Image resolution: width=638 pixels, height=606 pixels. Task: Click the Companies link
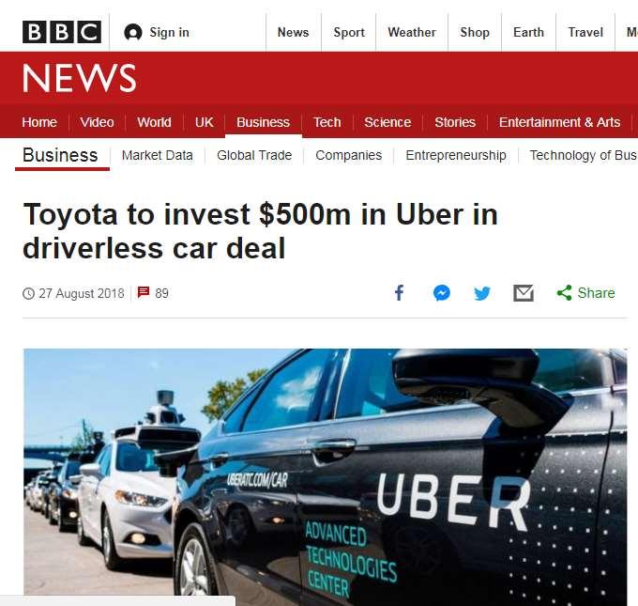[x=349, y=155]
